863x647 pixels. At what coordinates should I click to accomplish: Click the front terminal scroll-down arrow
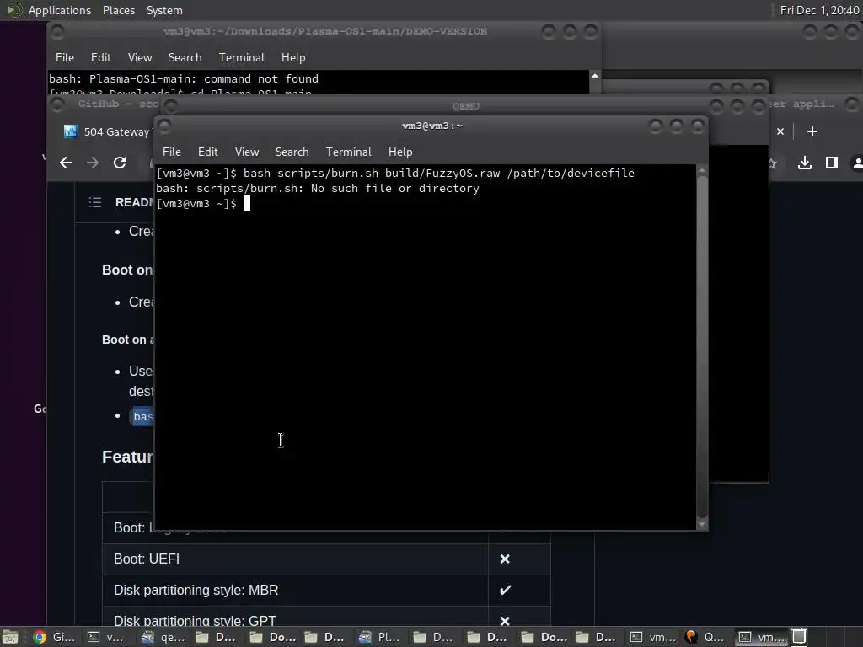tap(702, 525)
